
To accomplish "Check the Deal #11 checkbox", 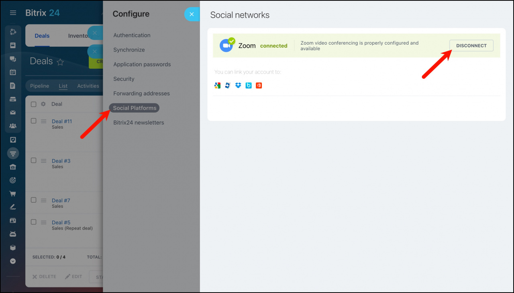I will [34, 121].
